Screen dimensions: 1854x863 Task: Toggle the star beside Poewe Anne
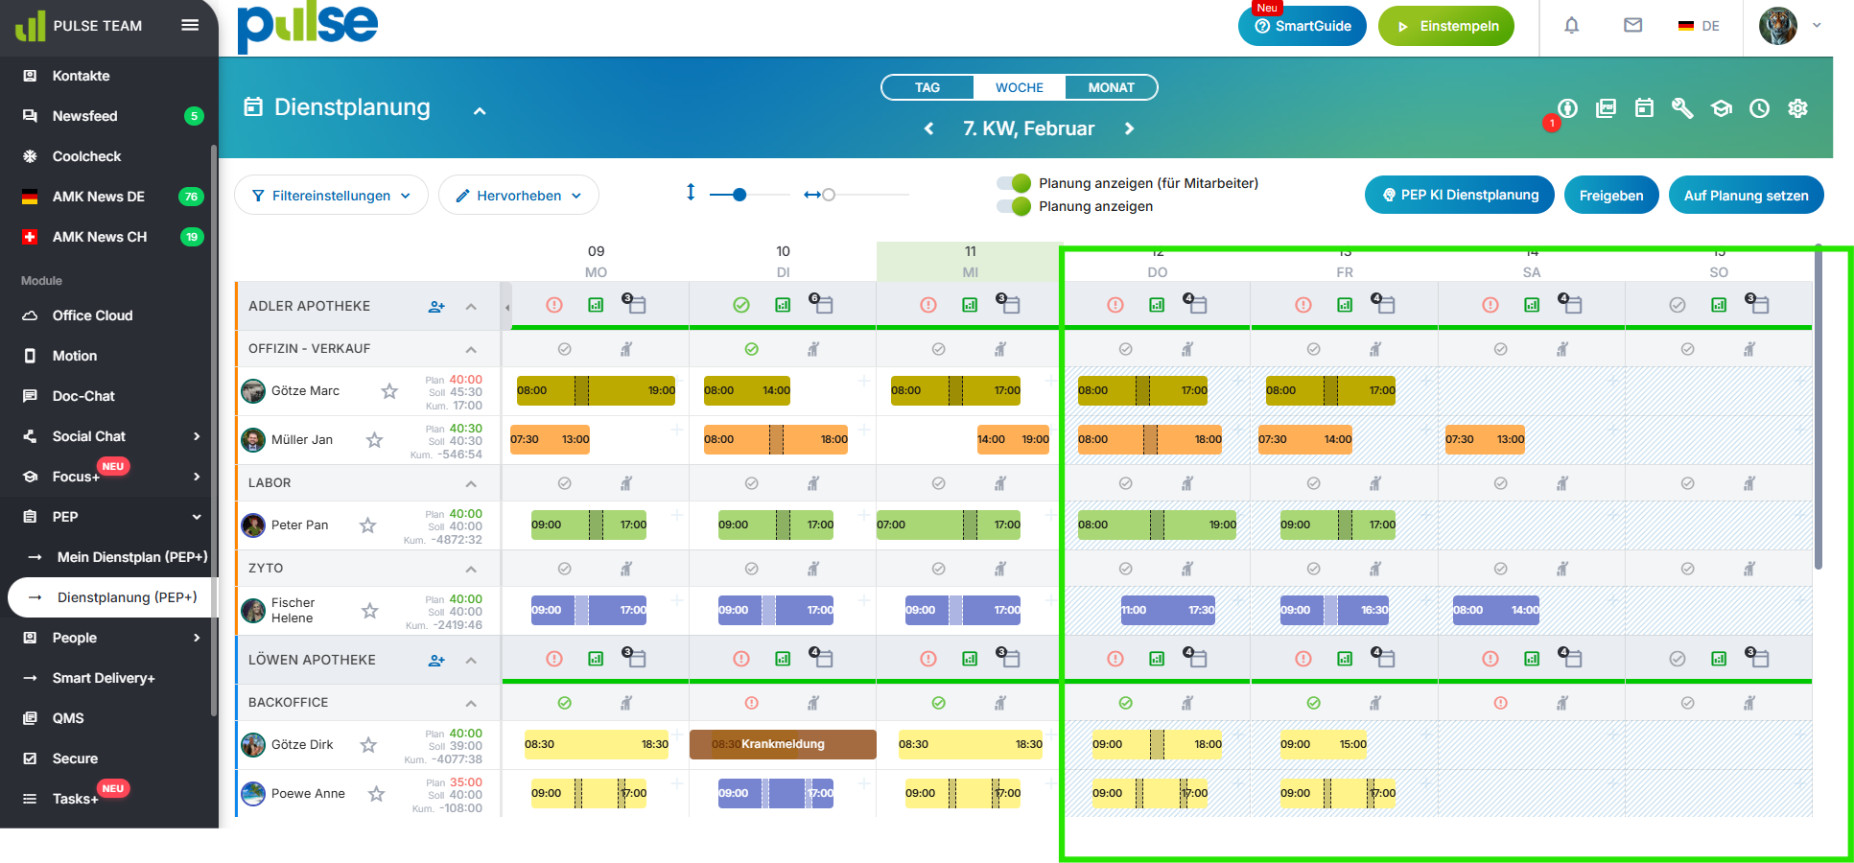[x=377, y=794]
